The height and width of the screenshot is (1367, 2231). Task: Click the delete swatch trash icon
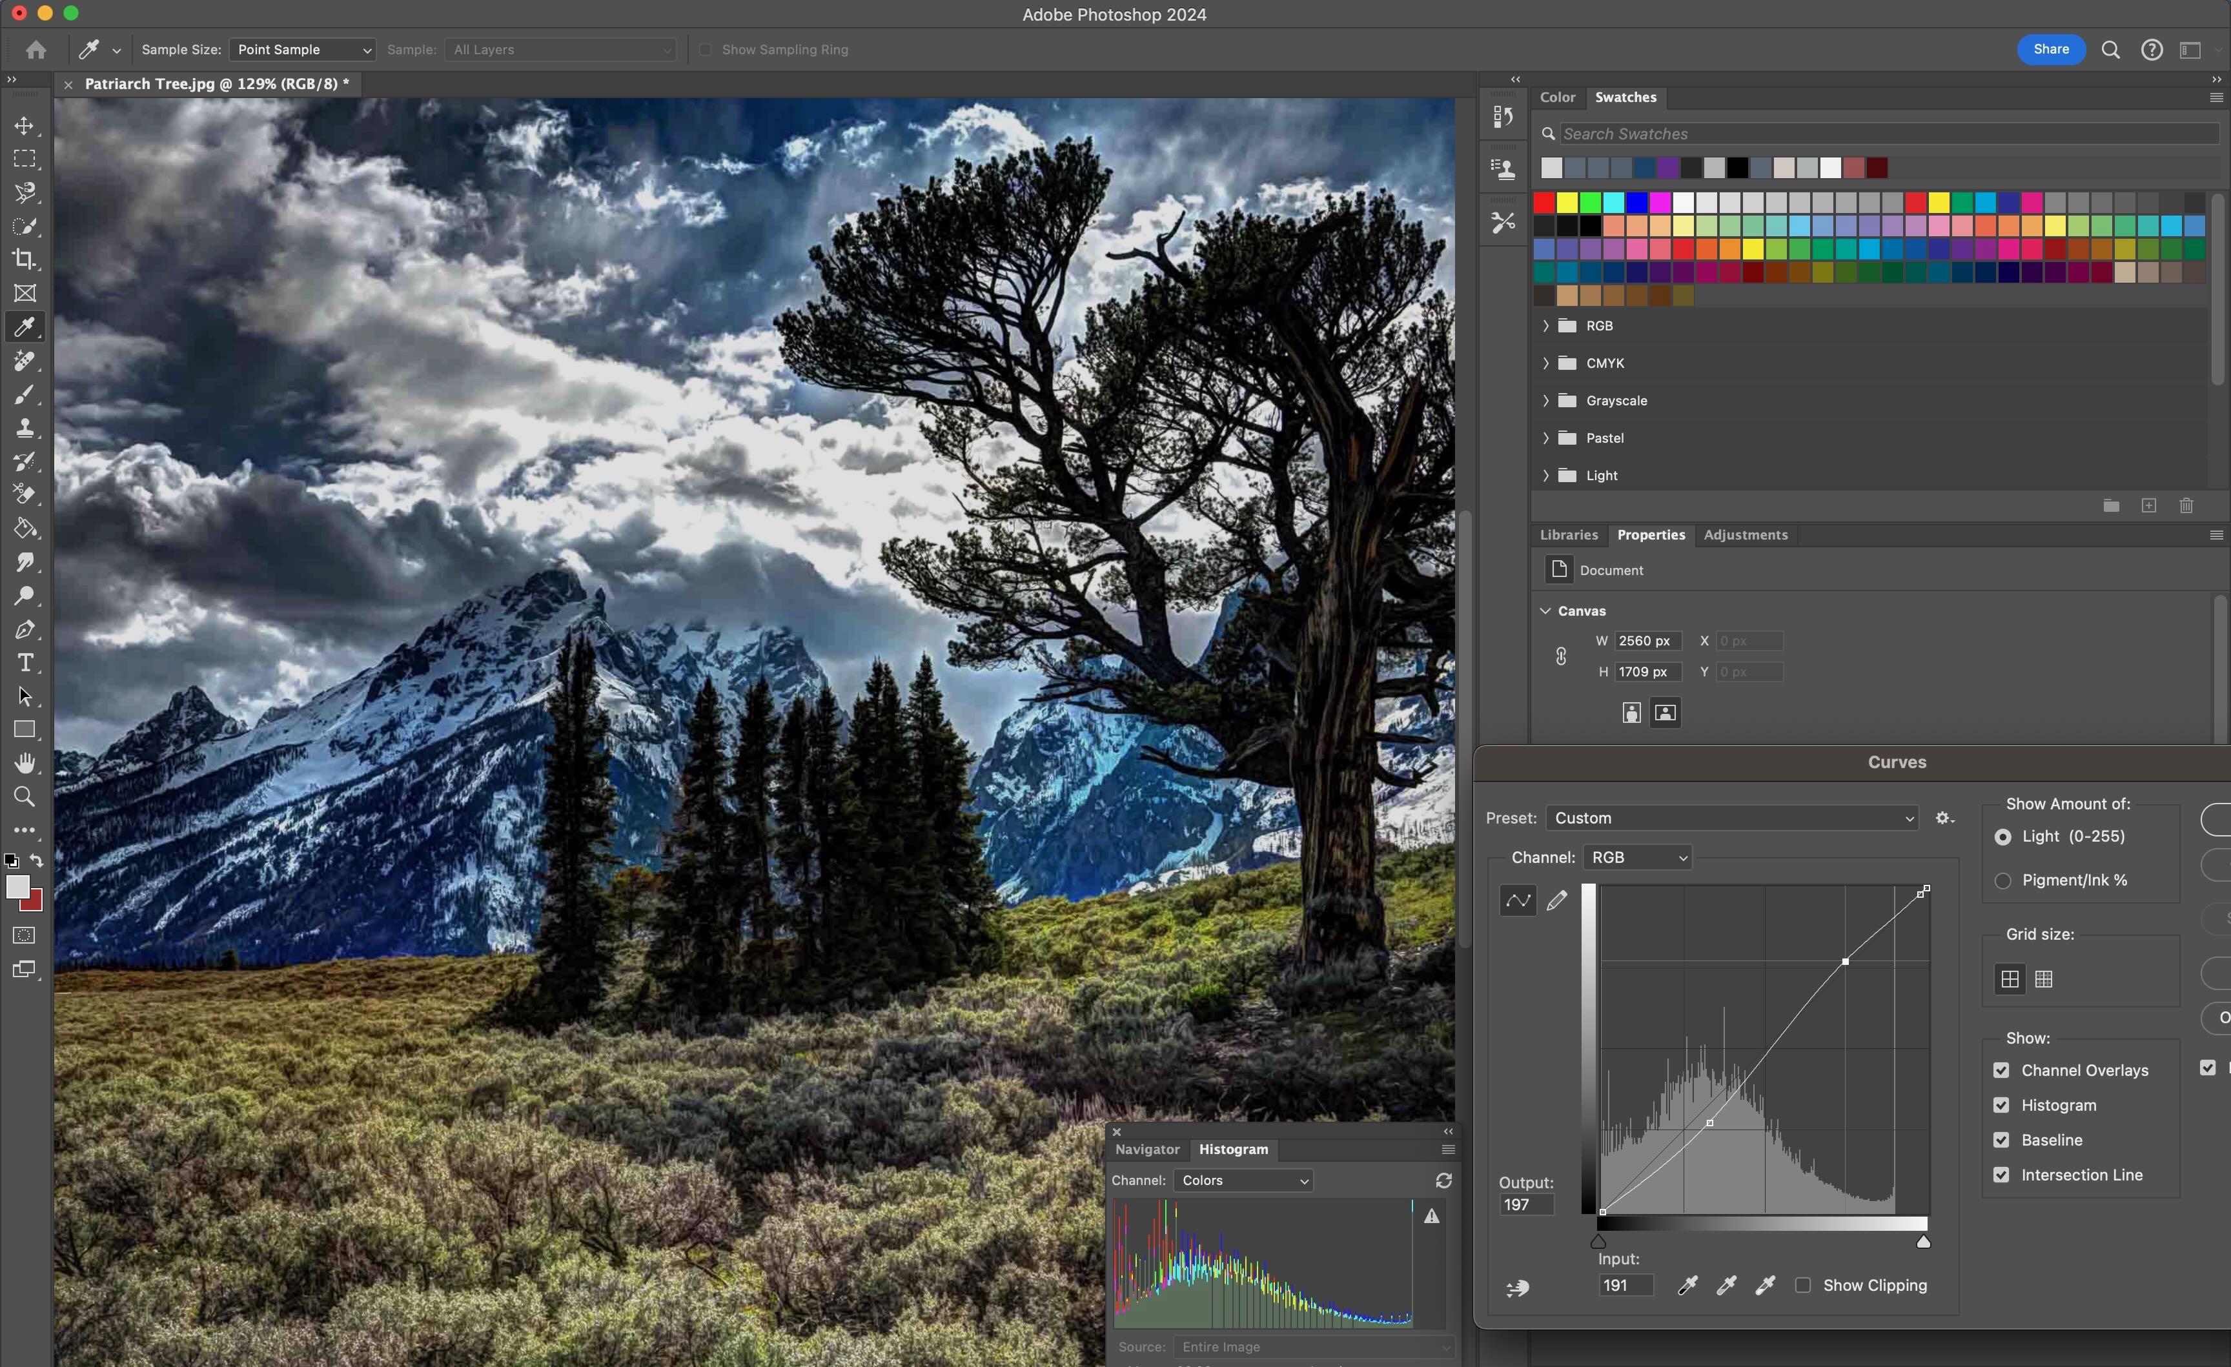click(x=2186, y=505)
